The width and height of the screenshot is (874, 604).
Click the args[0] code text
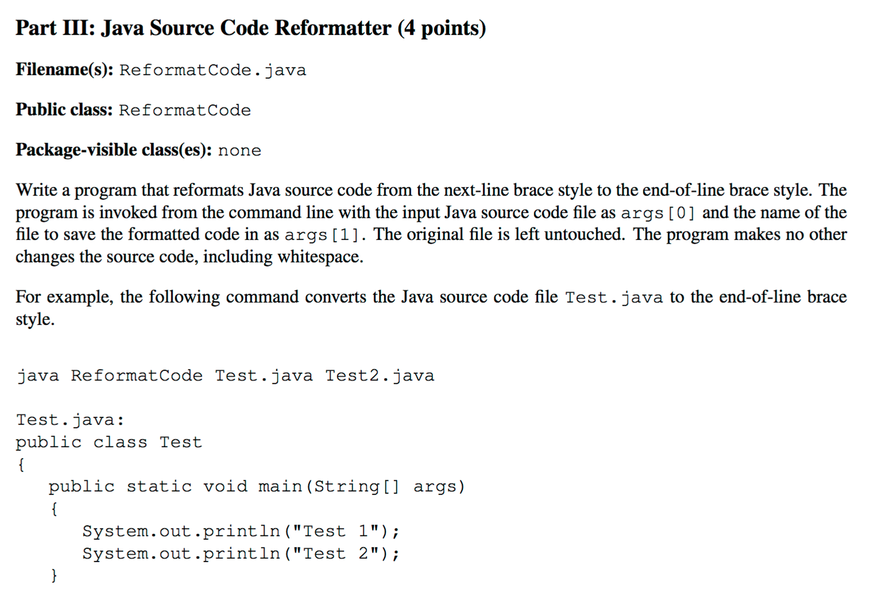pyautogui.click(x=658, y=213)
